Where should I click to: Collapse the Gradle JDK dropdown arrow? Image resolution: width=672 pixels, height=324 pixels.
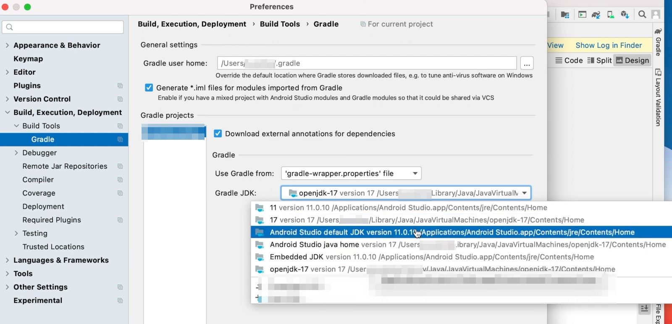pos(525,193)
